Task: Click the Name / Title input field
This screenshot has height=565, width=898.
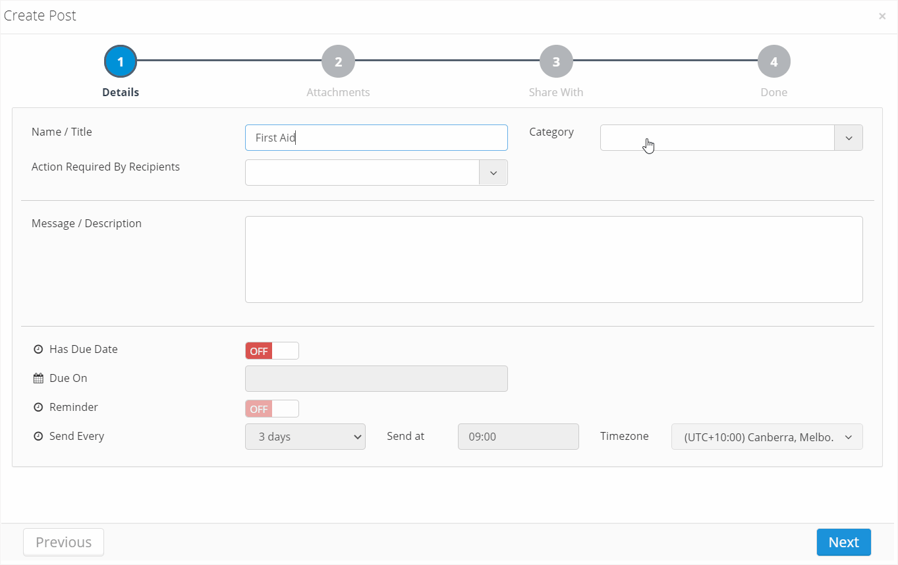Action: (376, 138)
